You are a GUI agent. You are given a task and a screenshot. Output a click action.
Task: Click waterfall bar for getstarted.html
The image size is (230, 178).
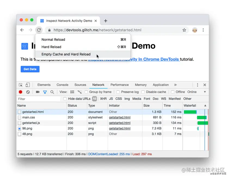(x=190, y=112)
